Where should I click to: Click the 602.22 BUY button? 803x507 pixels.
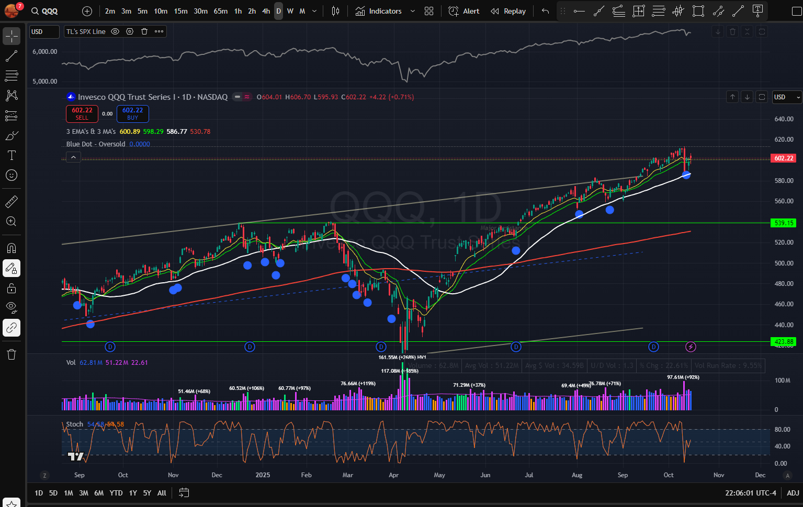pyautogui.click(x=133, y=113)
